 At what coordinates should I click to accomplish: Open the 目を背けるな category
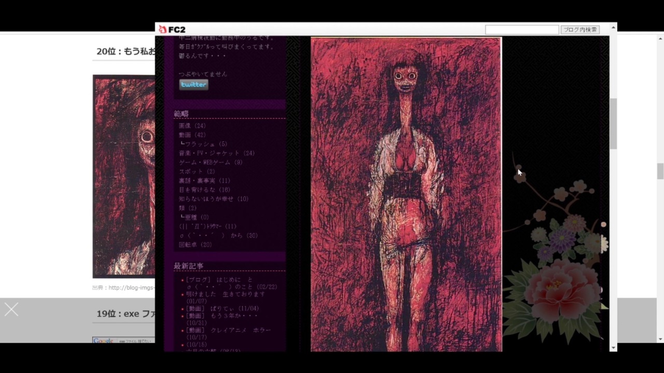point(204,190)
